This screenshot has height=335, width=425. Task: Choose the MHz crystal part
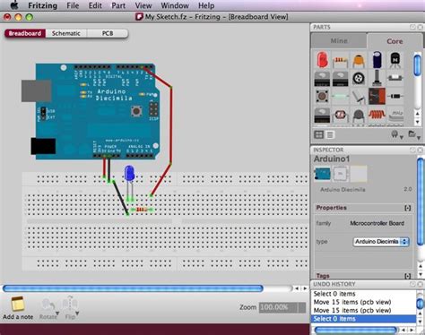395,116
